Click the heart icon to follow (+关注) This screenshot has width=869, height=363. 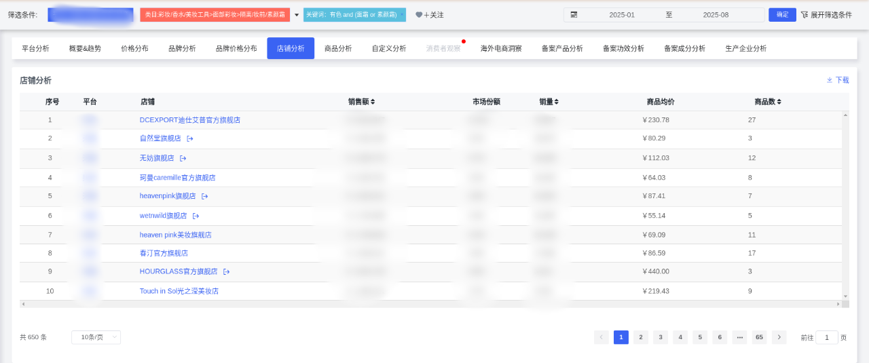[x=419, y=15]
